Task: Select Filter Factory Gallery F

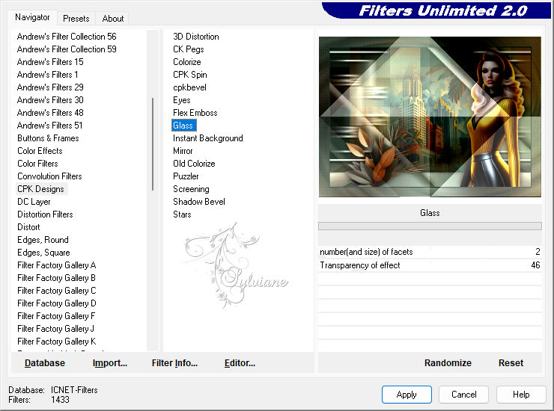Action: (56, 316)
